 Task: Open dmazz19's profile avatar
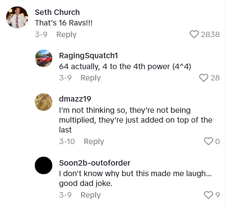(44, 102)
